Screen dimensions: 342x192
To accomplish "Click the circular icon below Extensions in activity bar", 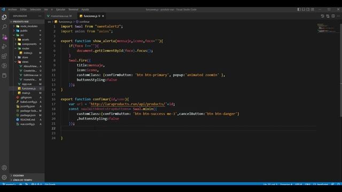I will [x=4, y=66].
